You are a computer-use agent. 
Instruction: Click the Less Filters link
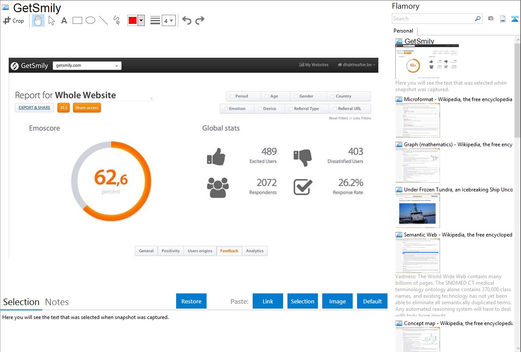362,118
